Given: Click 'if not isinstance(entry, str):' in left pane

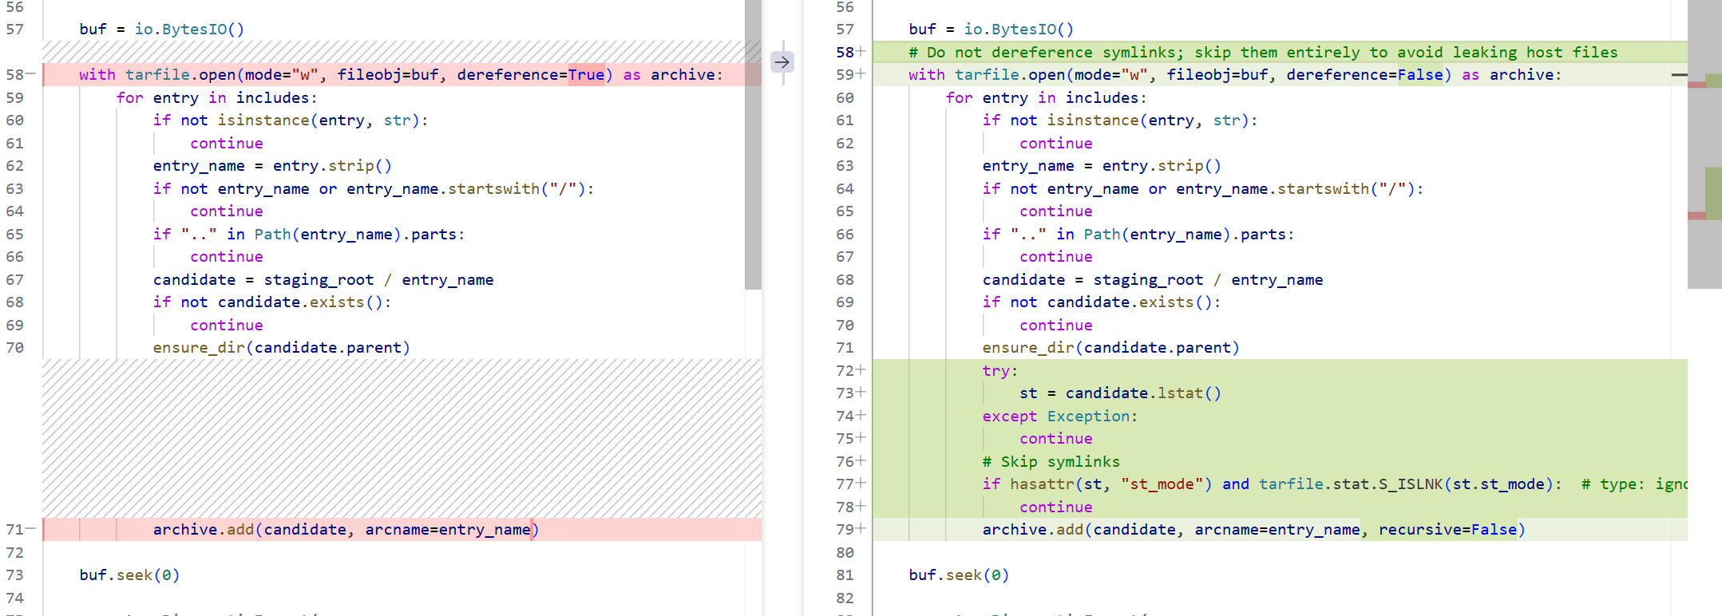Looking at the screenshot, I should tap(291, 120).
